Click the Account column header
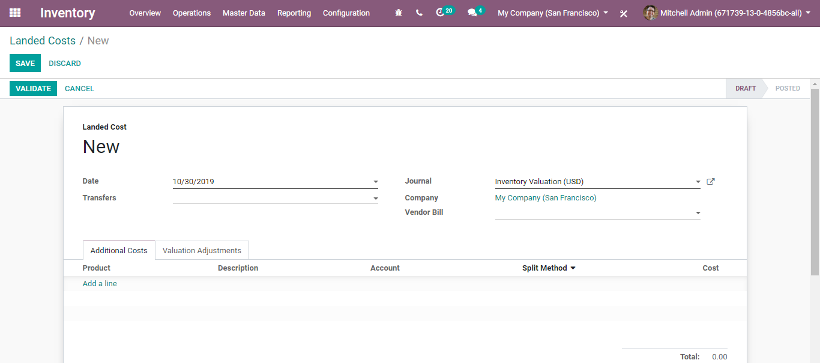 click(385, 268)
